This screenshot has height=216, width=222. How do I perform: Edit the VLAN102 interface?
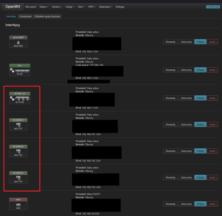[x=200, y=151]
